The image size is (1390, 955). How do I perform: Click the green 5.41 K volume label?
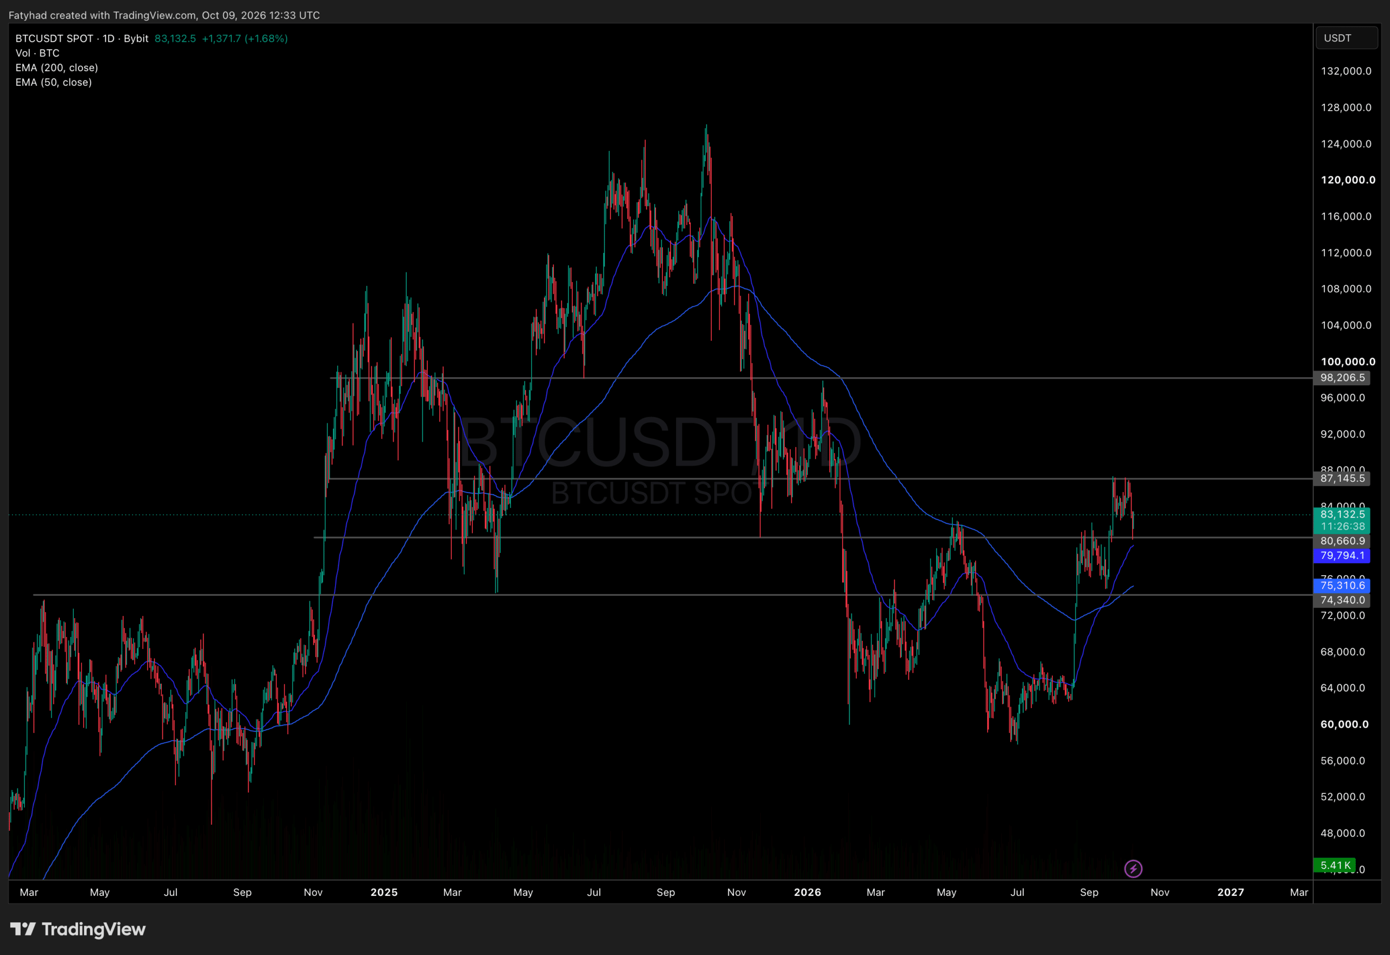[x=1335, y=865]
